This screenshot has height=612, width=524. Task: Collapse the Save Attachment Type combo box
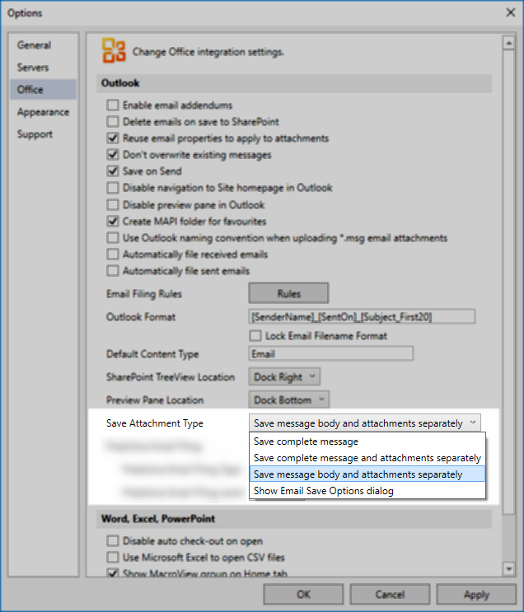click(x=365, y=423)
